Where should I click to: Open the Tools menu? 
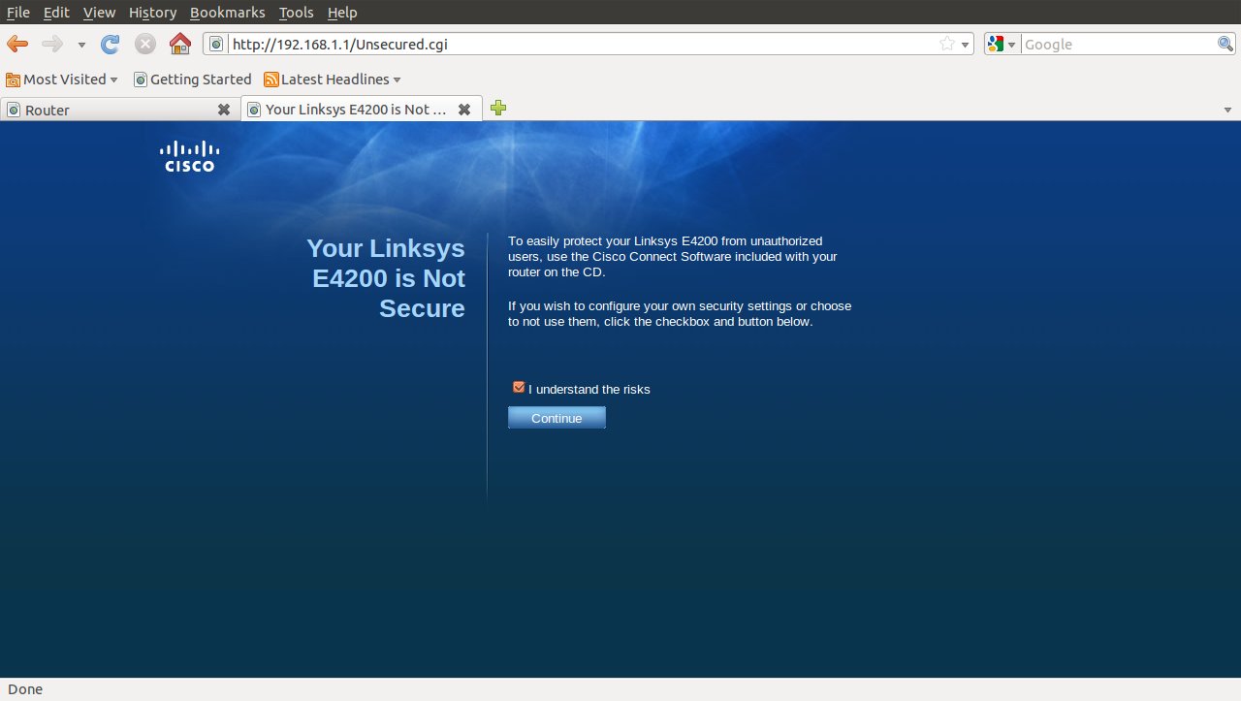point(296,13)
